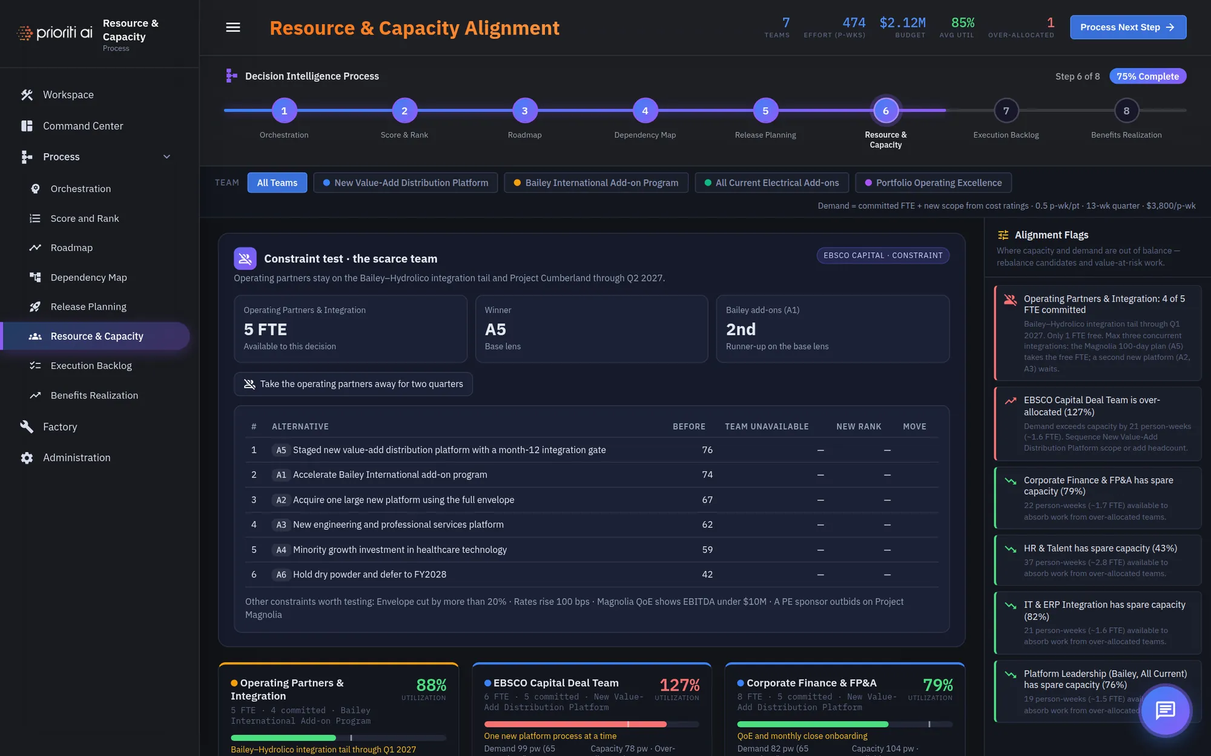The width and height of the screenshot is (1211, 756).
Task: Click the Benefits Realization chart icon
Action: pyautogui.click(x=35, y=396)
